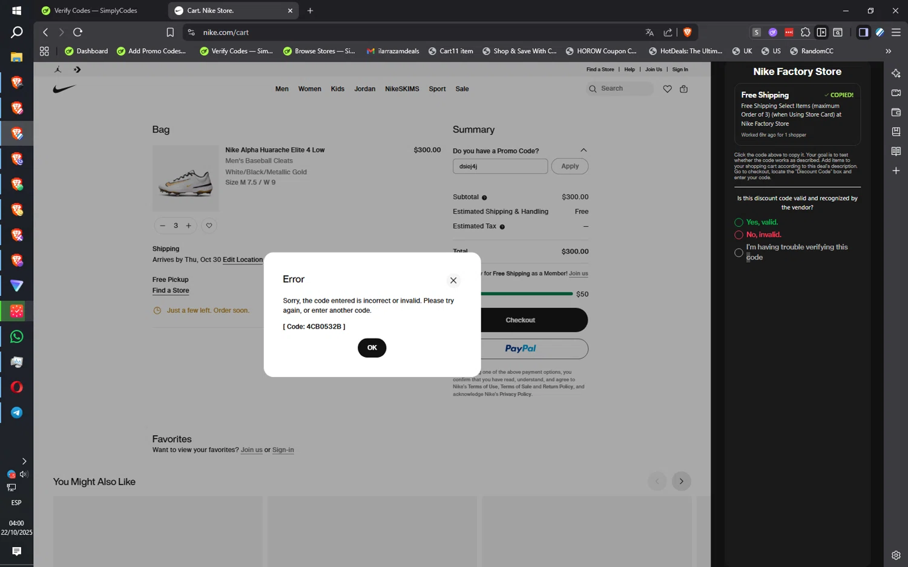Viewport: 908px width, 567px height.
Task: Click the Converse logo icon
Action: tap(77, 70)
